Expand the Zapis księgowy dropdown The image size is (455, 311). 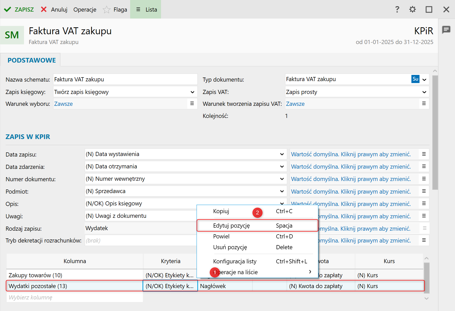point(192,92)
